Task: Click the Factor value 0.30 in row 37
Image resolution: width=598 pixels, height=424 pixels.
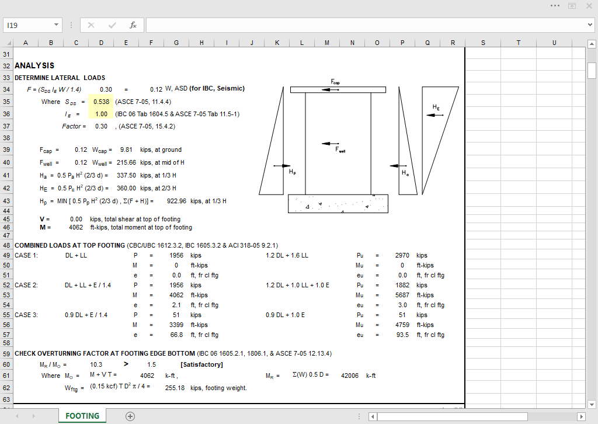Action: click(x=102, y=126)
